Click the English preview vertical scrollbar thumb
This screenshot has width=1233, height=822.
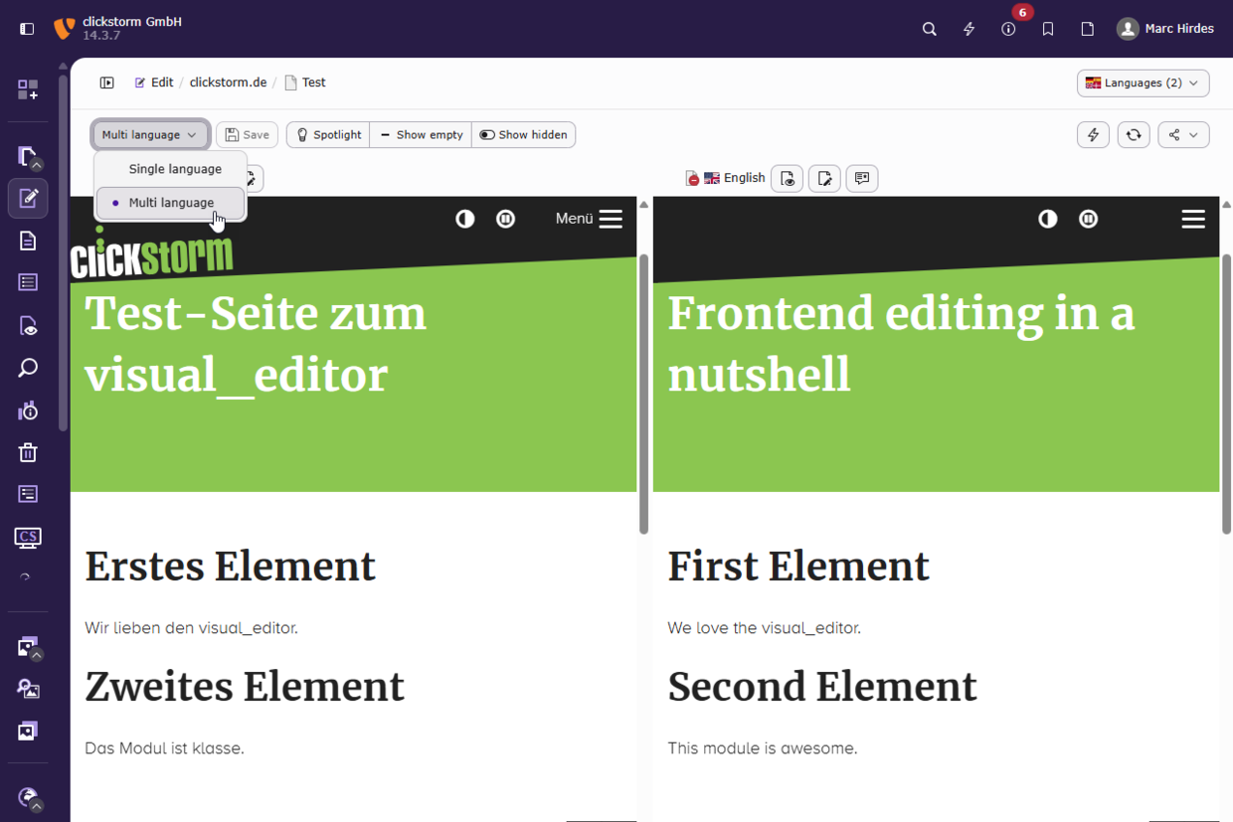pyautogui.click(x=1226, y=394)
